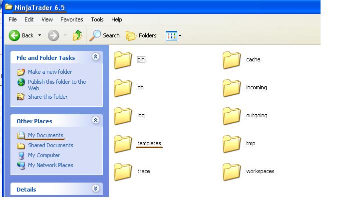Select the incoming folder icon
The image size is (344, 212).
coord(232,88)
